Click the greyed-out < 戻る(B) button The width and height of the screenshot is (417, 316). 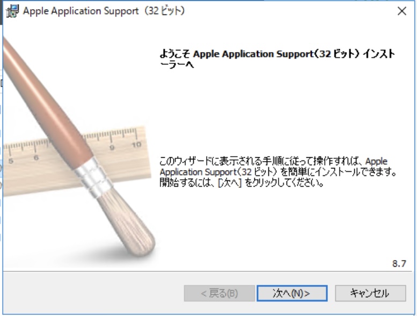[x=219, y=293]
